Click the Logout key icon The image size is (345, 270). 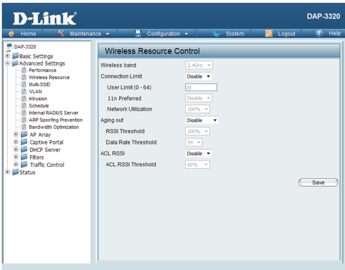click(269, 33)
